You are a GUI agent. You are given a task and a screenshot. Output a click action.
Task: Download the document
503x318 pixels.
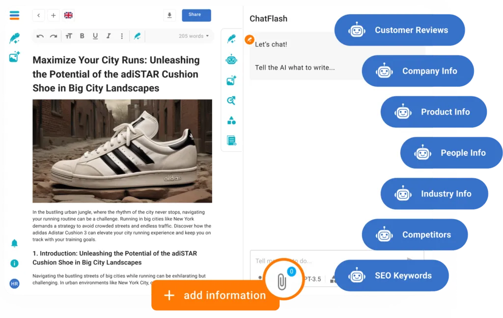coord(169,15)
